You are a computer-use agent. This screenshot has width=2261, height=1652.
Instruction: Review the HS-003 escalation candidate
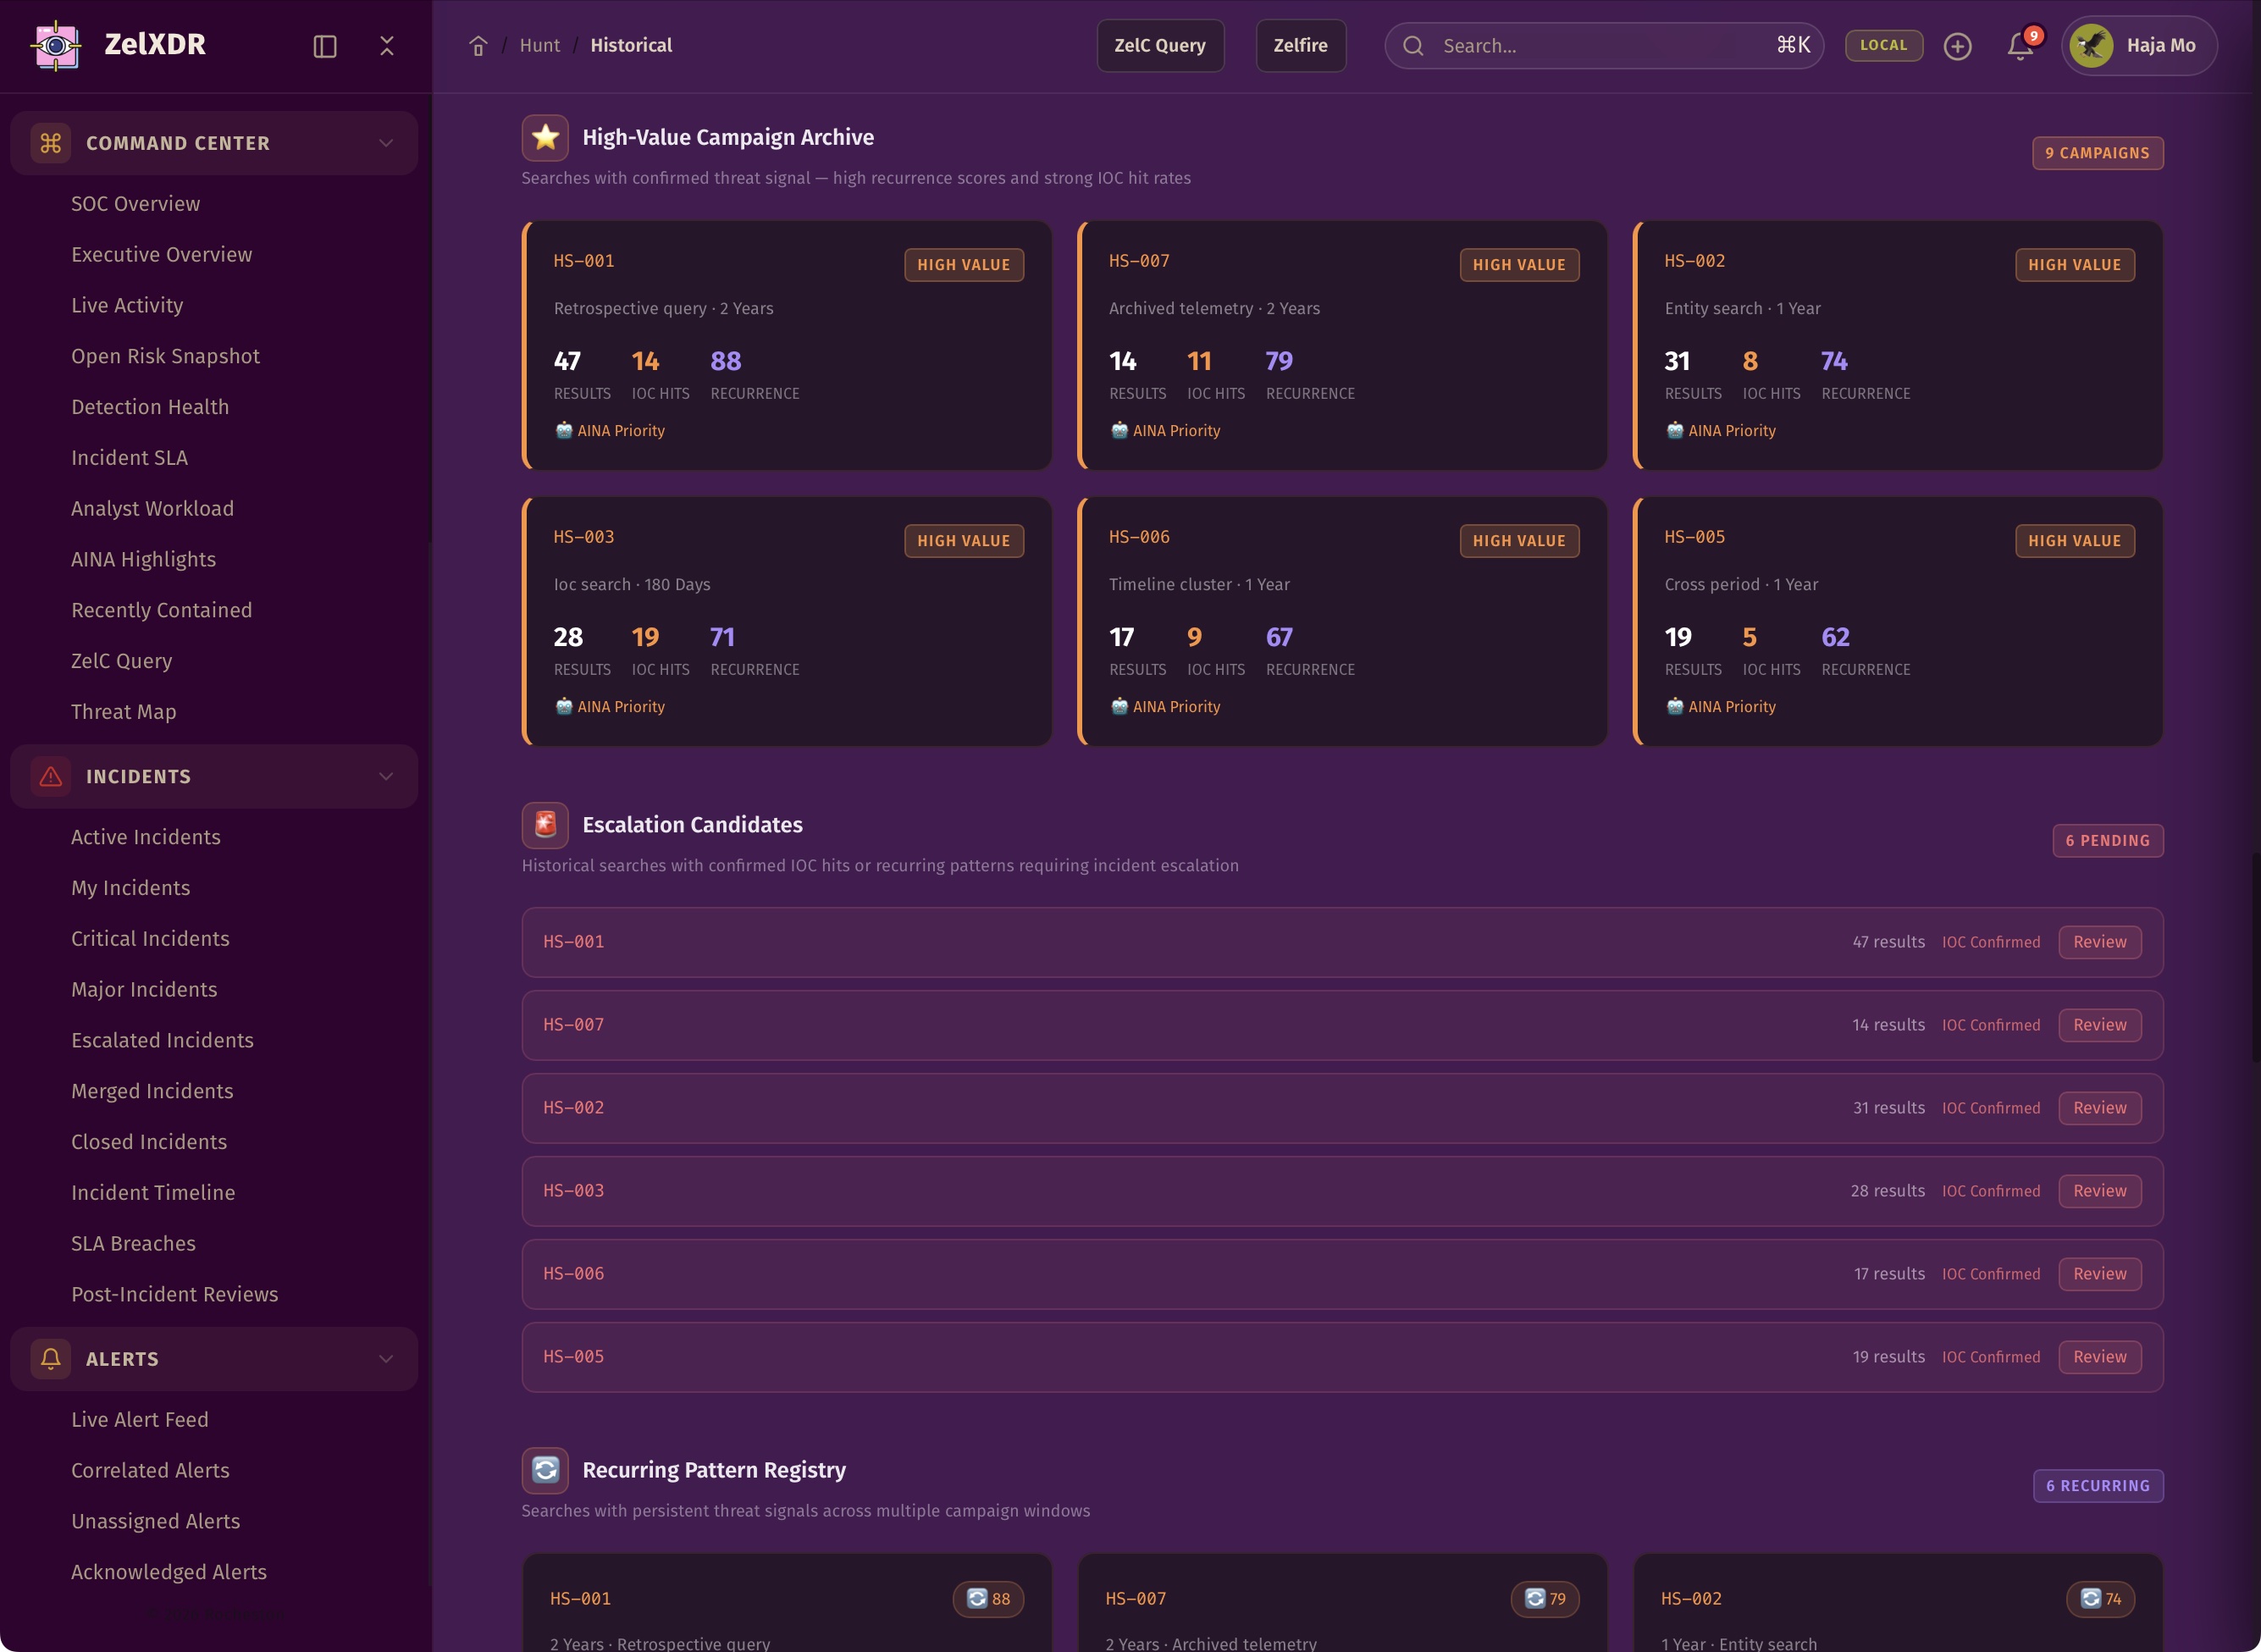(2099, 1191)
